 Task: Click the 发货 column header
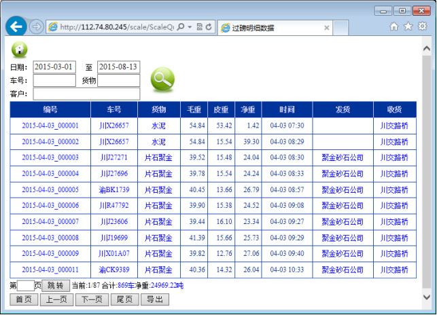click(343, 109)
